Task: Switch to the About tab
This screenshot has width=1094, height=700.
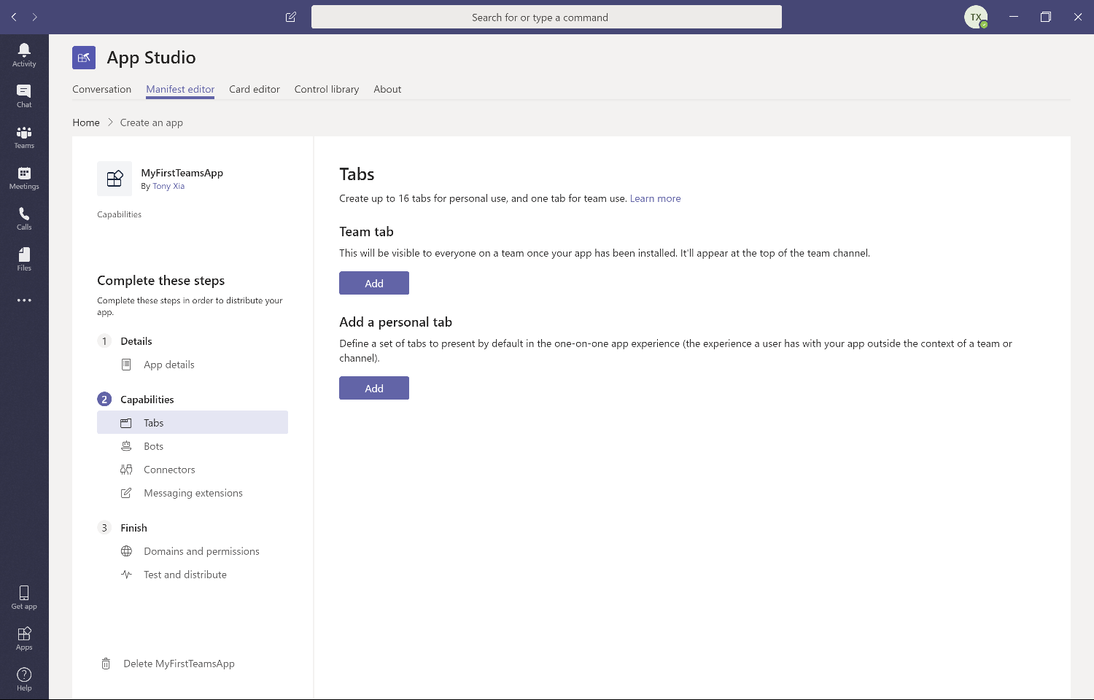Action: [x=387, y=89]
